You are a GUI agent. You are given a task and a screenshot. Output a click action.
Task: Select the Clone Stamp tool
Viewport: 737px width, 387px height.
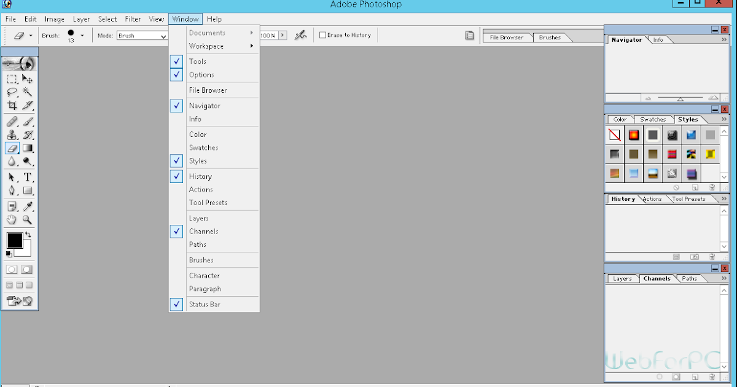coord(12,135)
